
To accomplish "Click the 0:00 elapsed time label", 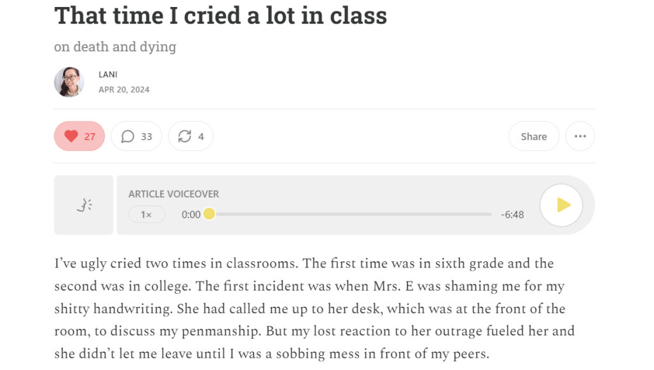I will (191, 214).
